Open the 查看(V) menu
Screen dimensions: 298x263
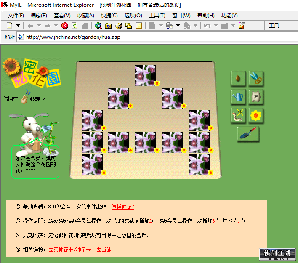point(62,16)
